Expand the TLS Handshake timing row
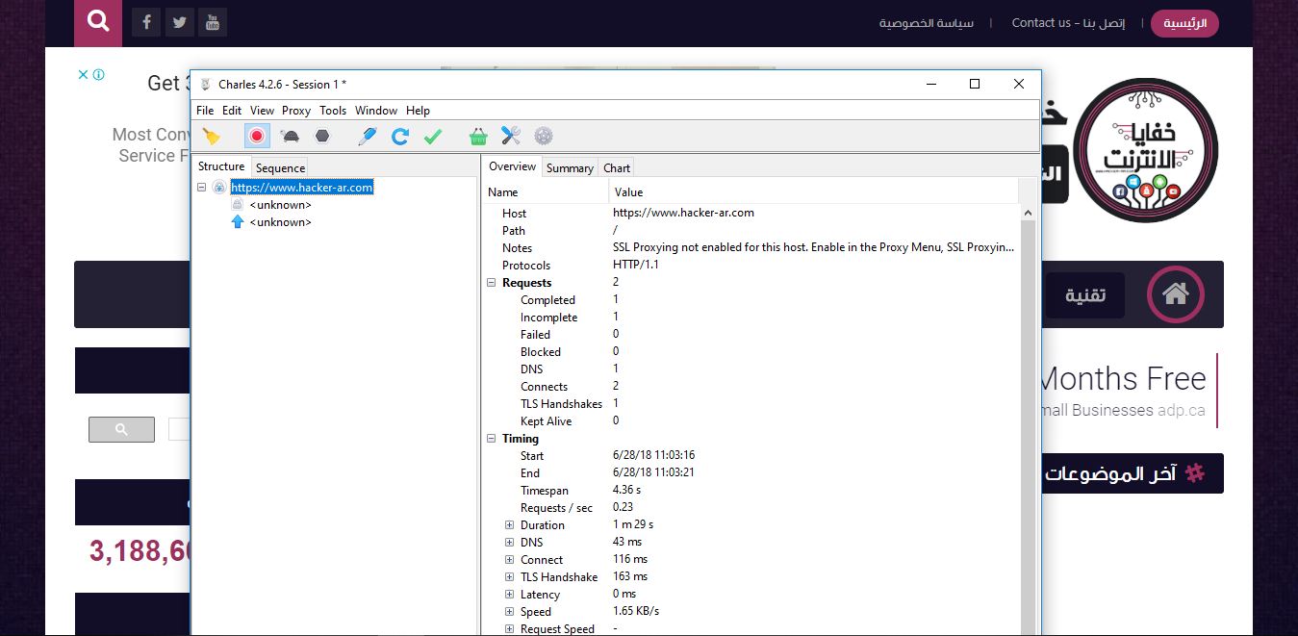The height and width of the screenshot is (636, 1298). pos(510,577)
